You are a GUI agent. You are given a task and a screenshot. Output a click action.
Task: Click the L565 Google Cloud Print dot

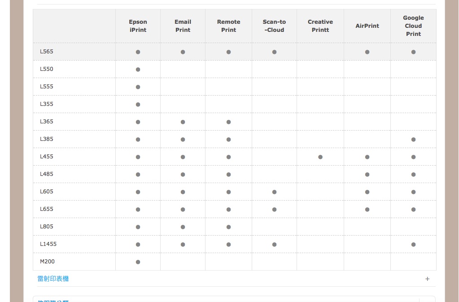pos(413,52)
